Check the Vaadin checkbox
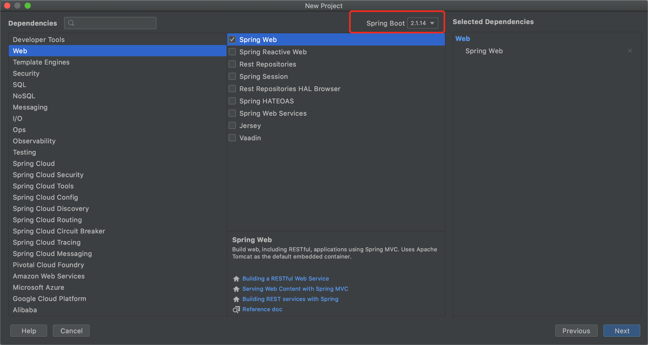 click(x=232, y=138)
